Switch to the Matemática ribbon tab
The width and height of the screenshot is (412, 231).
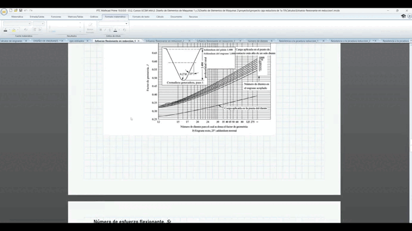point(17,17)
